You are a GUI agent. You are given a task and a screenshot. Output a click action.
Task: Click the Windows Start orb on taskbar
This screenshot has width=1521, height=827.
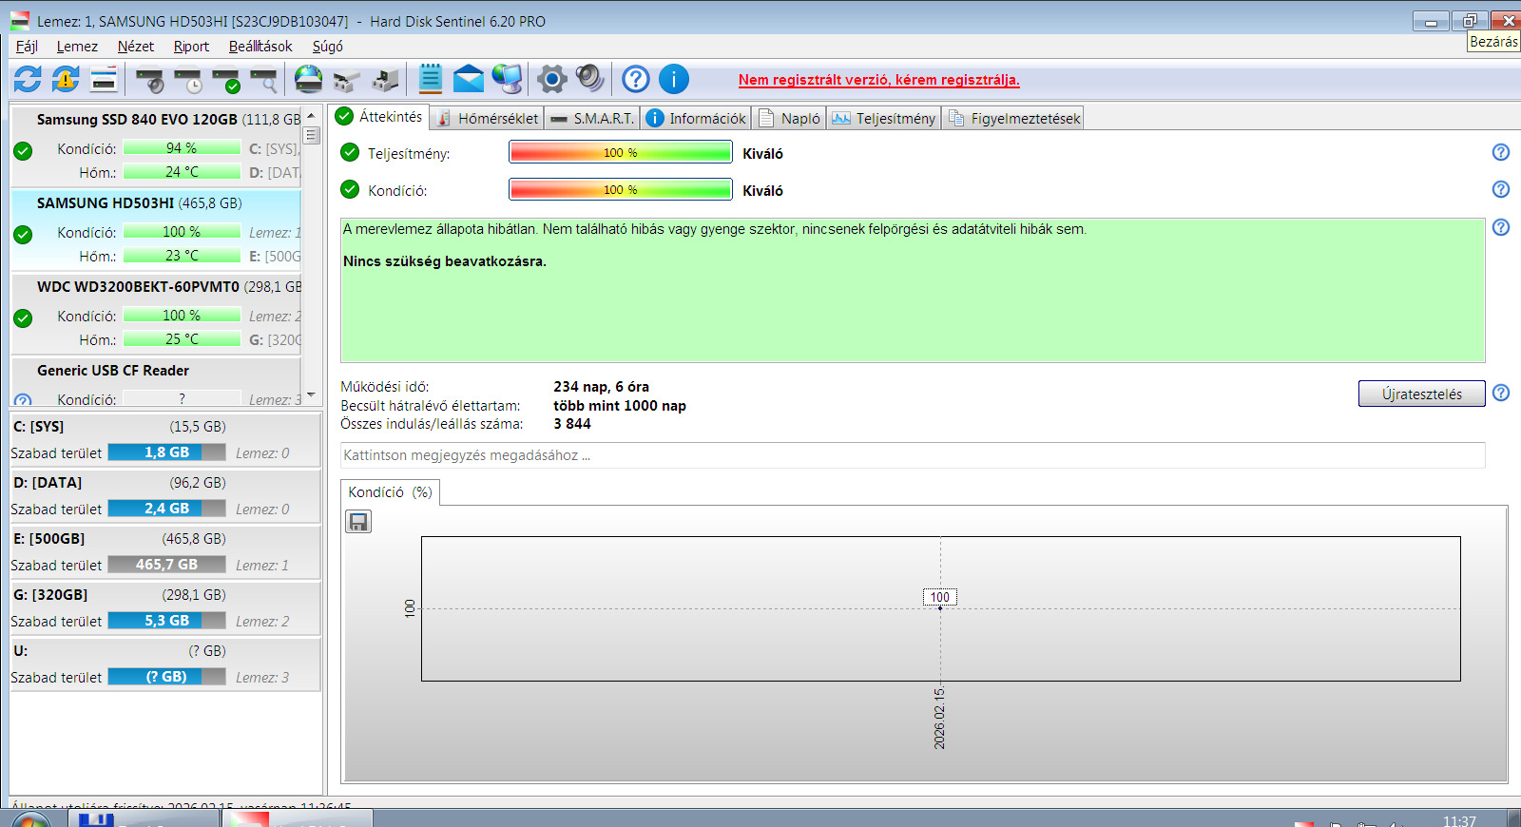[30, 819]
